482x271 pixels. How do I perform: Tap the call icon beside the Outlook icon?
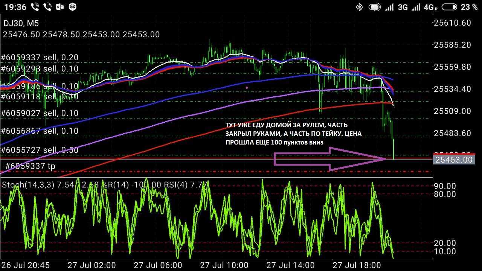pos(48,7)
